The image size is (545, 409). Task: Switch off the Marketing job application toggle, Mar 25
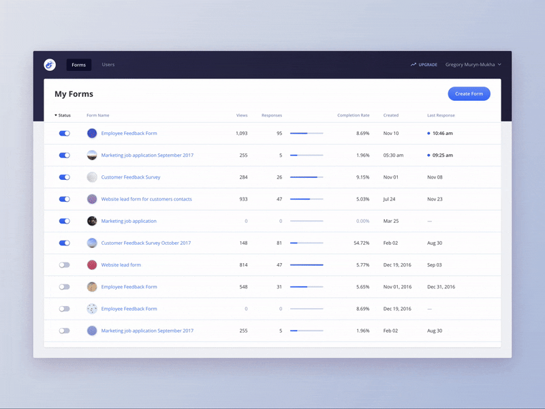(x=64, y=221)
